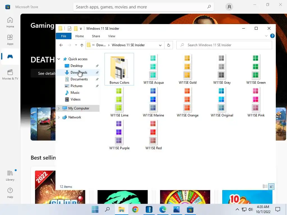Click Dow... breadcrumb in address bar

(x=101, y=45)
